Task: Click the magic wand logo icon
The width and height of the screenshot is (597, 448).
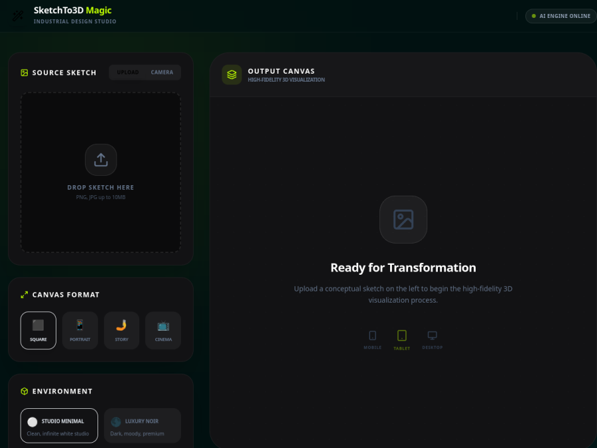Action: [x=18, y=16]
